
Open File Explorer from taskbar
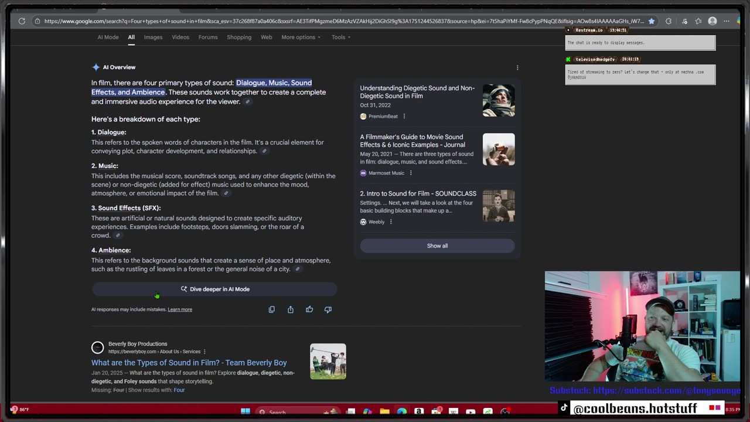click(x=384, y=412)
